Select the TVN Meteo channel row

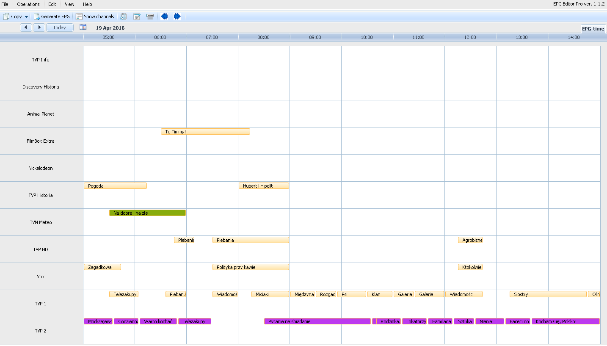pos(41,222)
